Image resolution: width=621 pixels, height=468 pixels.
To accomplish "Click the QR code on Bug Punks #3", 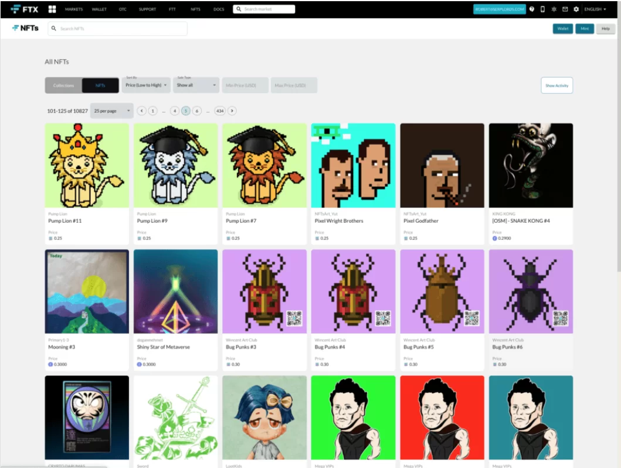I will click(294, 318).
